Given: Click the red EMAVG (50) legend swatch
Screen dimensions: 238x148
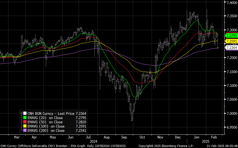Looking at the screenshot, I should pyautogui.click(x=25, y=122).
